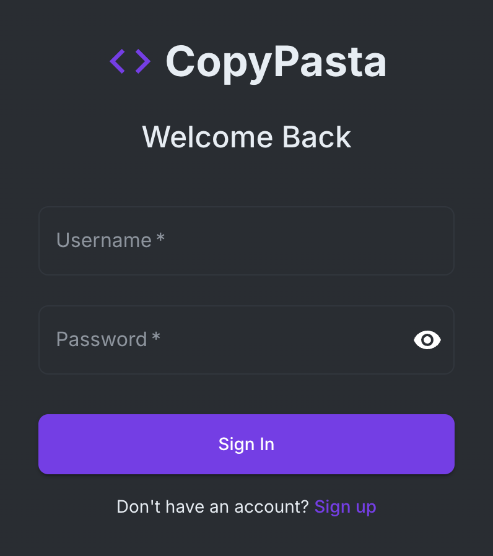Click the asterisk beside Password
This screenshot has width=493, height=556.
156,338
